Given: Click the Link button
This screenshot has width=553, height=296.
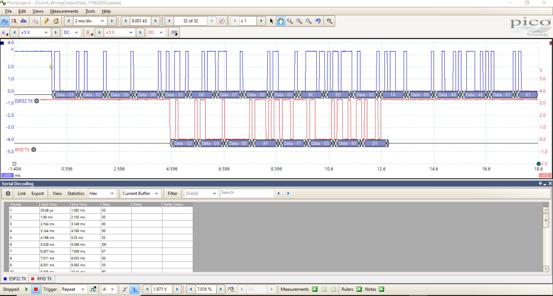Looking at the screenshot, I should (x=22, y=193).
